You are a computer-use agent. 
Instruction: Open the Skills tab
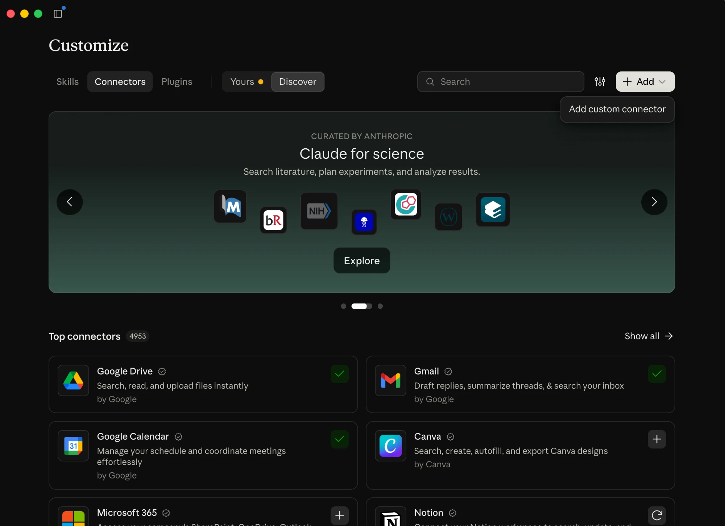(67, 82)
